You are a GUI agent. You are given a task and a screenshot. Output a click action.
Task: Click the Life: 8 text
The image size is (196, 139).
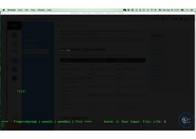(x=160, y=122)
